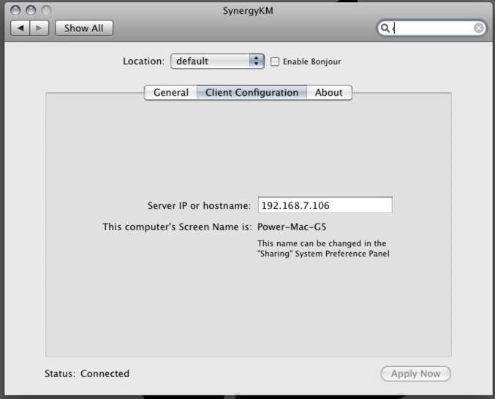Go back with the left arrow button
Image resolution: width=495 pixels, height=399 pixels.
[x=20, y=28]
